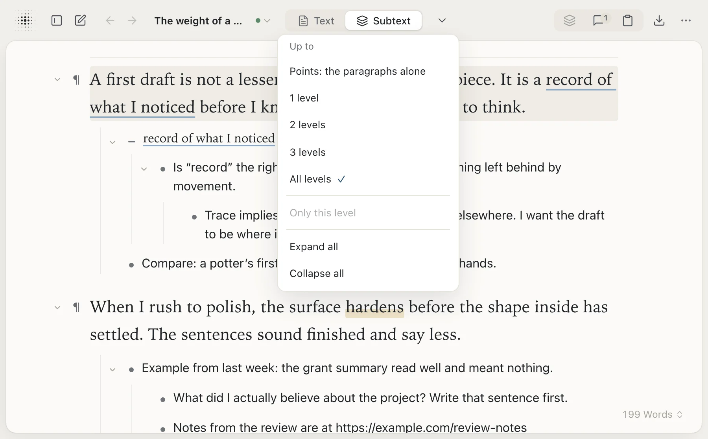The width and height of the screenshot is (708, 439).
Task: Collapse the 'record of what I noticed' note
Action: click(112, 142)
